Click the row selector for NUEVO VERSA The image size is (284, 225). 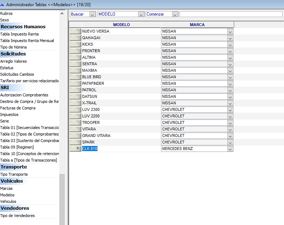[75, 32]
